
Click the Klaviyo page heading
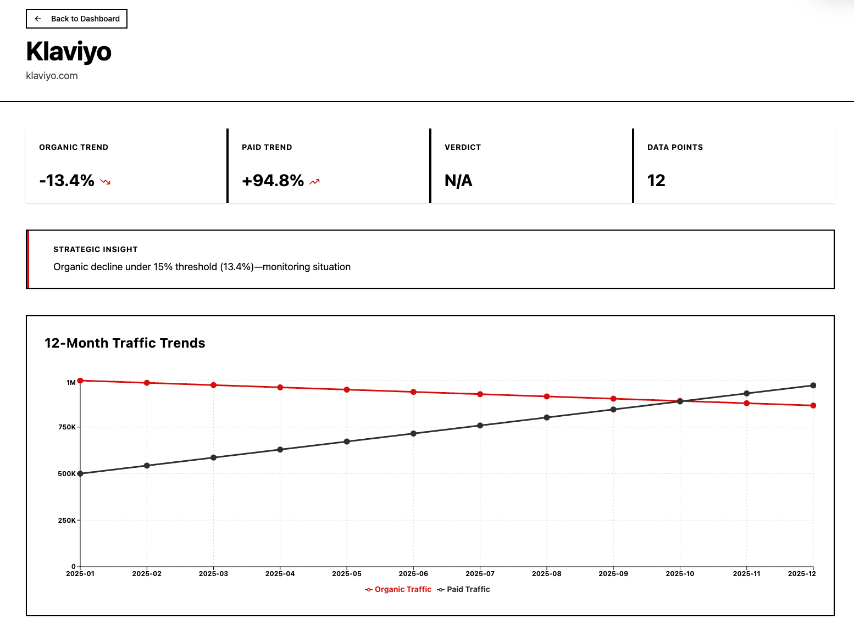click(x=69, y=52)
